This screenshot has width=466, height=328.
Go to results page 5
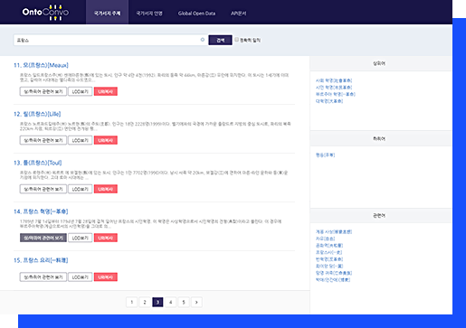click(184, 302)
